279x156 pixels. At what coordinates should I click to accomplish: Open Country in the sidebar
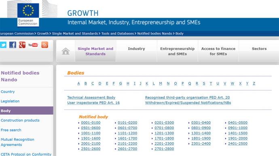[x=8, y=92]
